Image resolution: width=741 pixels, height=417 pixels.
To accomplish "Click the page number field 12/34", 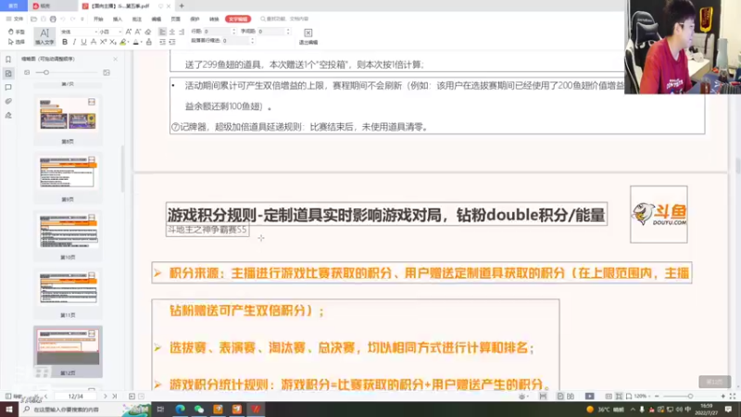I will [x=75, y=397].
